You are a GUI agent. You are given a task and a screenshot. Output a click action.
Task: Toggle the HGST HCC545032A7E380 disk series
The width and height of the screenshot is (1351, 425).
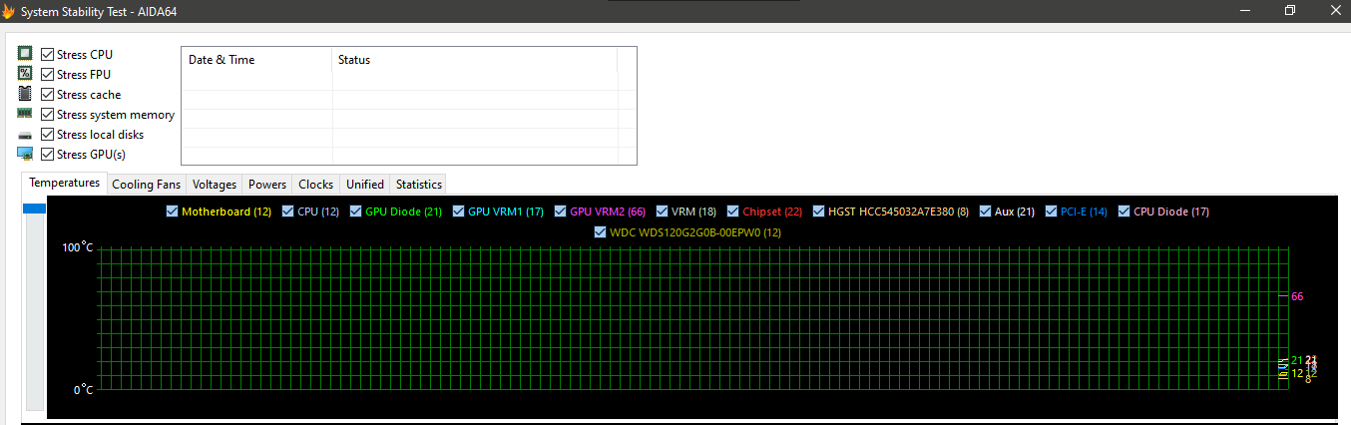(x=819, y=212)
